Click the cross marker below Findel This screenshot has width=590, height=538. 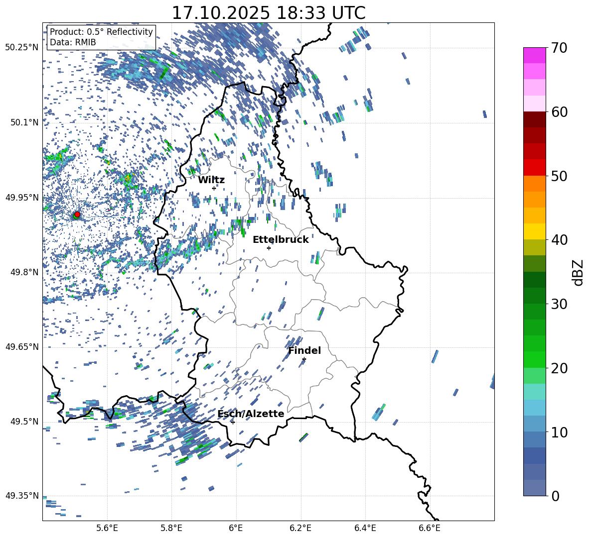[304, 359]
